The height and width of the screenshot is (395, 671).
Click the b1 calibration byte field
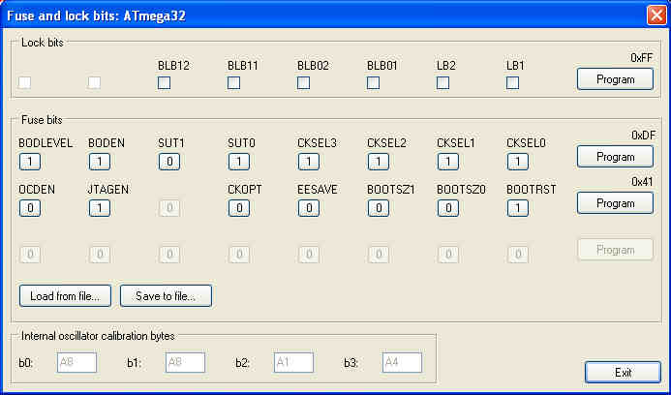click(x=185, y=362)
